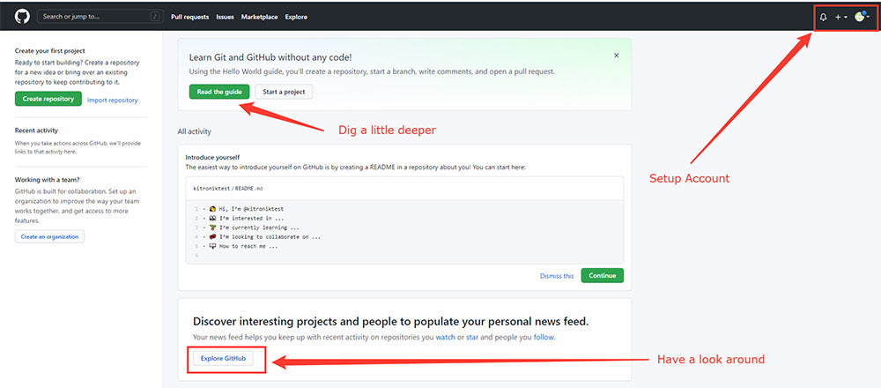Dismiss the Learn Git banner
The height and width of the screenshot is (388, 881).
[x=617, y=55]
